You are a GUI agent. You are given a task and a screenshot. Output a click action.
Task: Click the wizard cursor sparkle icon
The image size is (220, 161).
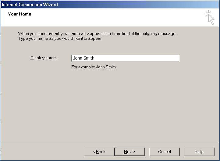(209, 17)
